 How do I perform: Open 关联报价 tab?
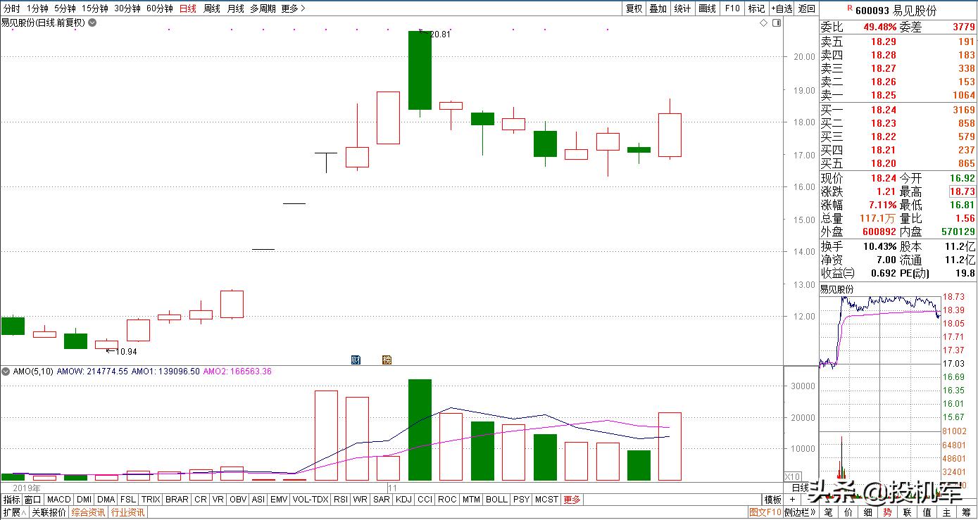point(49,512)
